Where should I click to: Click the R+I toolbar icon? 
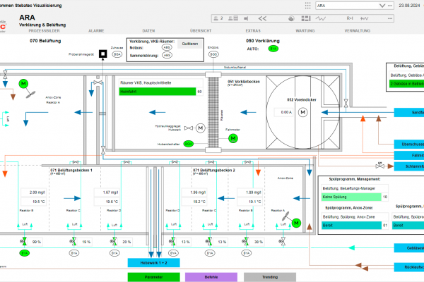350,18
